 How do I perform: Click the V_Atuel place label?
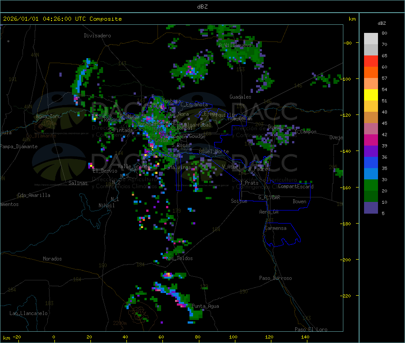(x=231, y=167)
